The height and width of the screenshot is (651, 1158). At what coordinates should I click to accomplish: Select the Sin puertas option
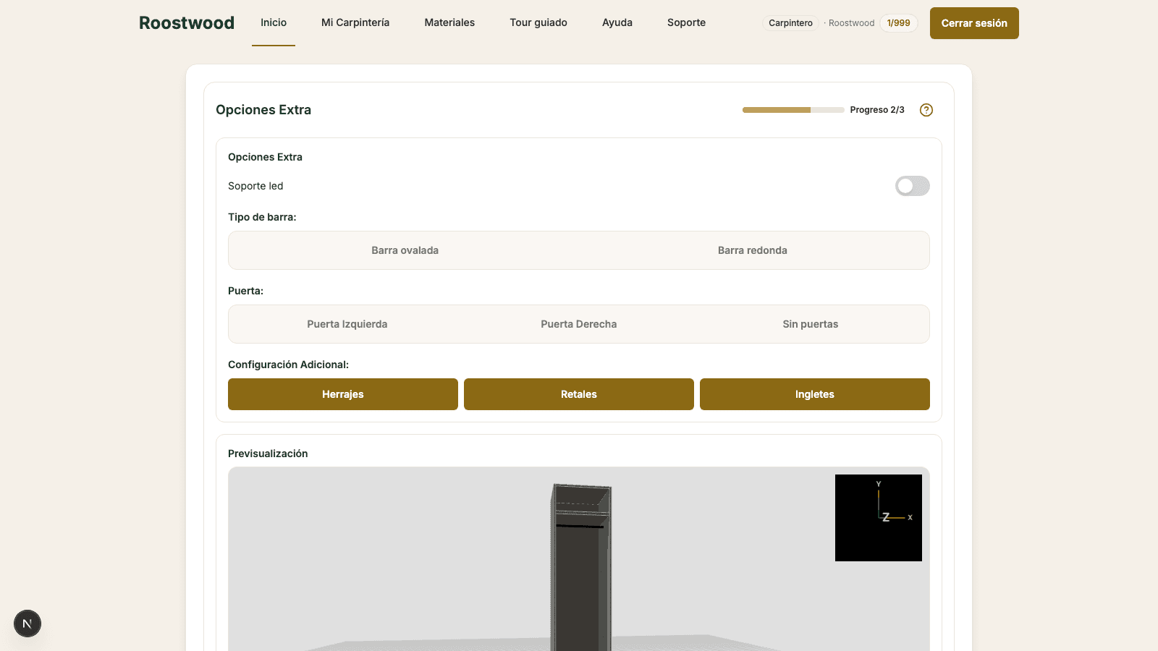[x=811, y=324]
